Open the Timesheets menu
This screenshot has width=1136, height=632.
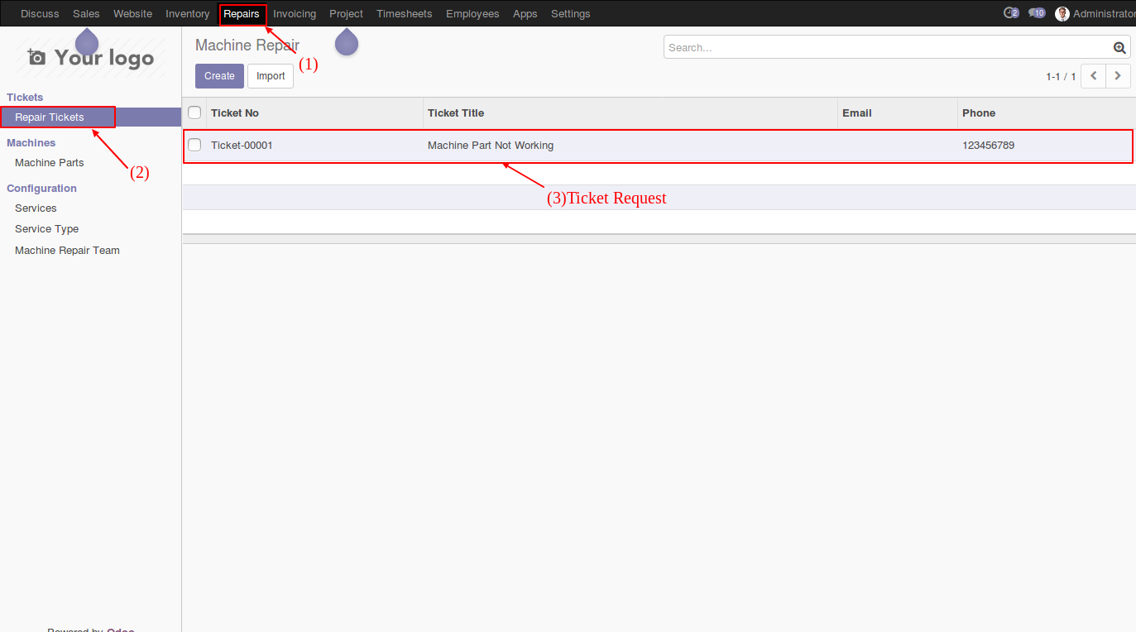[x=405, y=13]
